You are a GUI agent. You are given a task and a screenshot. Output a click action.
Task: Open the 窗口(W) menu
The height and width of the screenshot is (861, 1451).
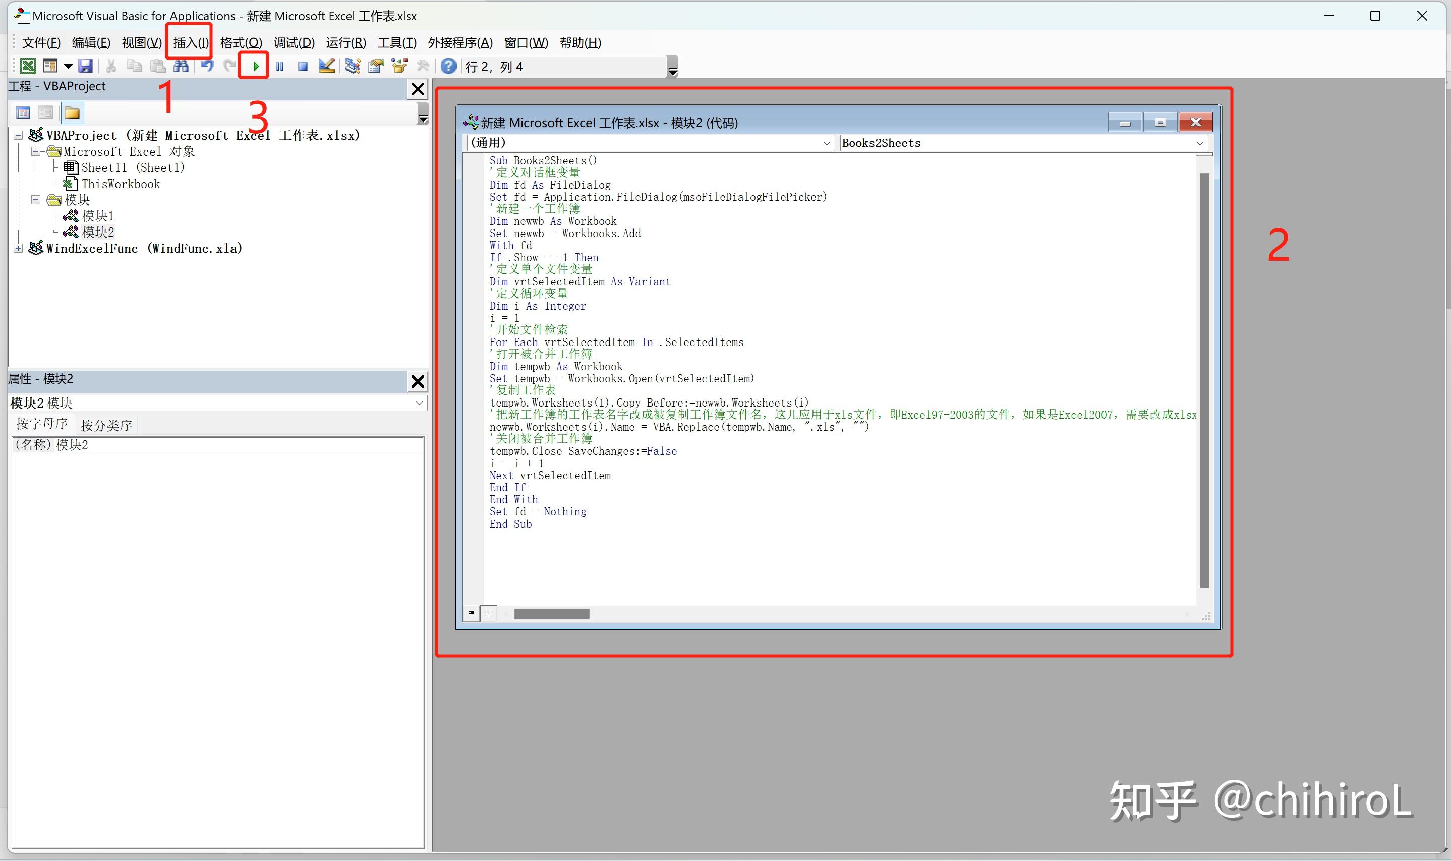click(x=526, y=43)
